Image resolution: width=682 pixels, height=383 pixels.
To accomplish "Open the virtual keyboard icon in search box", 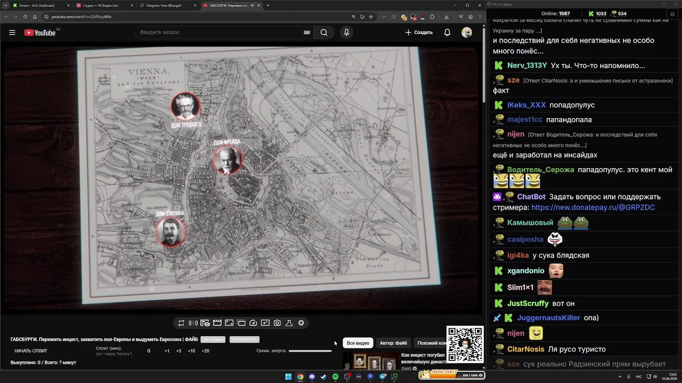I will pos(307,32).
